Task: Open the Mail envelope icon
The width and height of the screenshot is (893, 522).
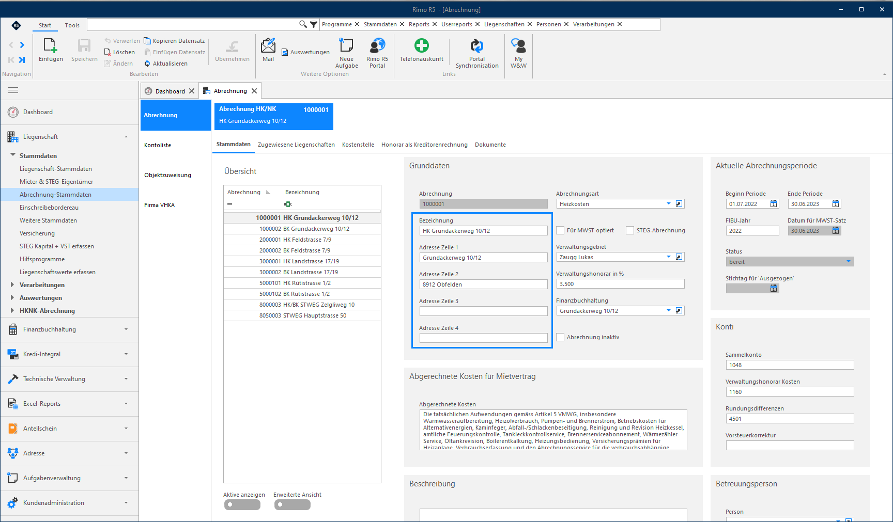Action: pyautogui.click(x=268, y=45)
